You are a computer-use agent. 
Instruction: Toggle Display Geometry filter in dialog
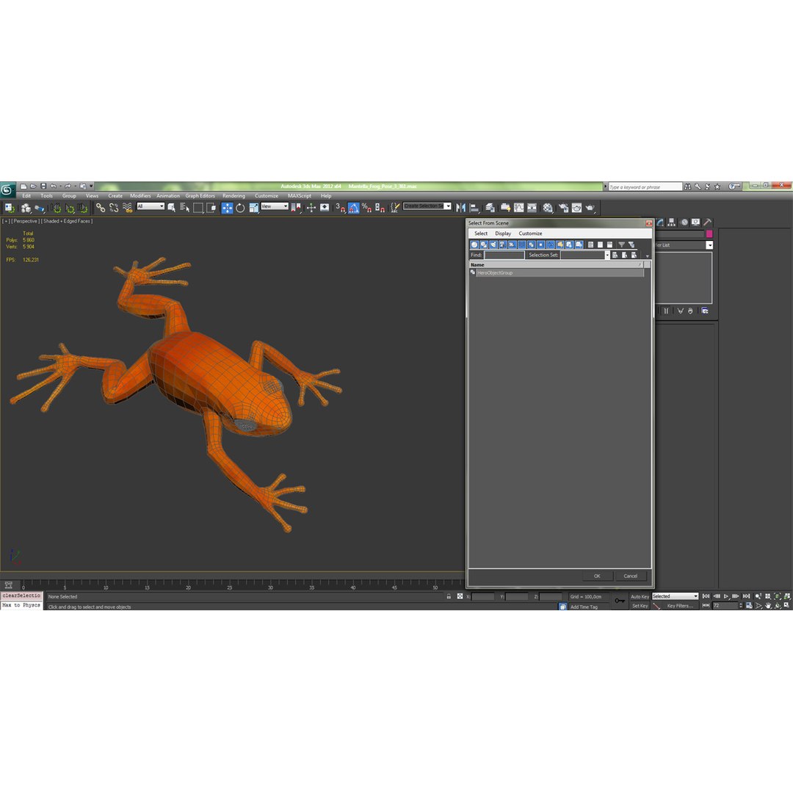pyautogui.click(x=474, y=245)
